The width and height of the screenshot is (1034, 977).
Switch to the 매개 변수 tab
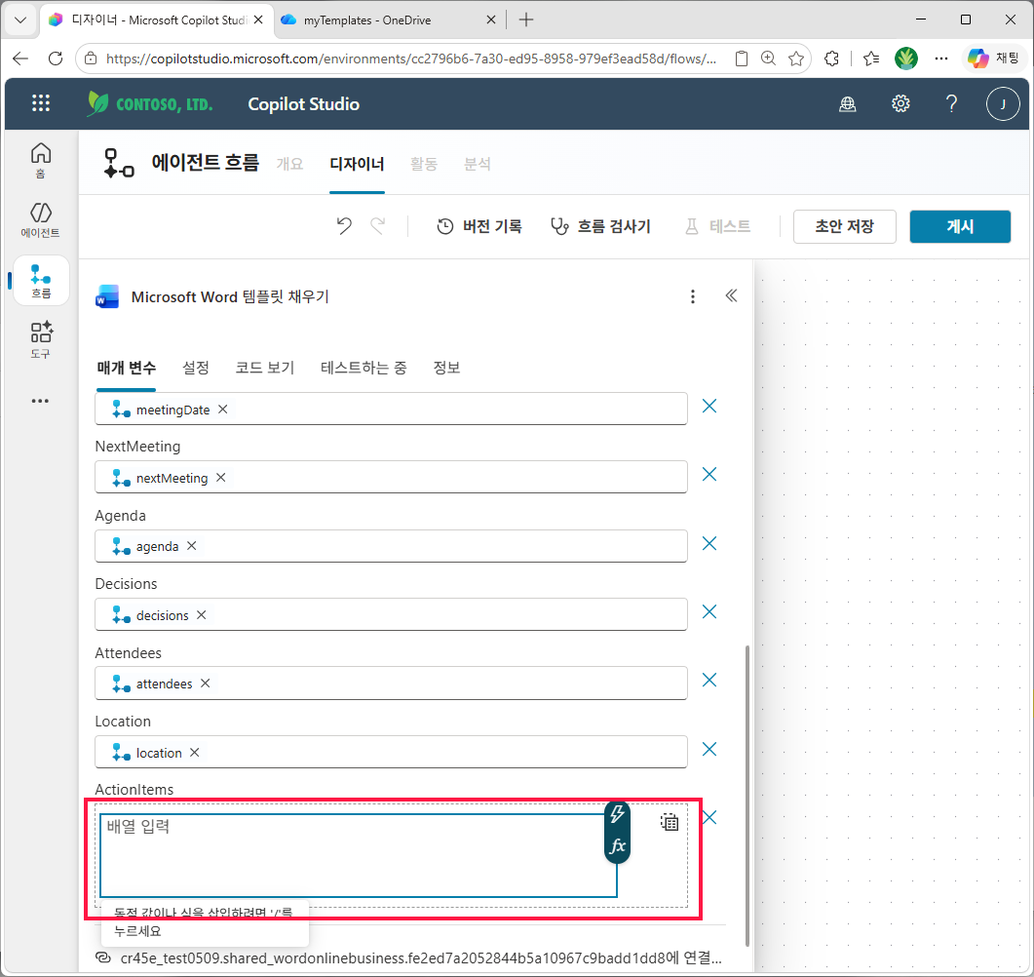(x=126, y=368)
